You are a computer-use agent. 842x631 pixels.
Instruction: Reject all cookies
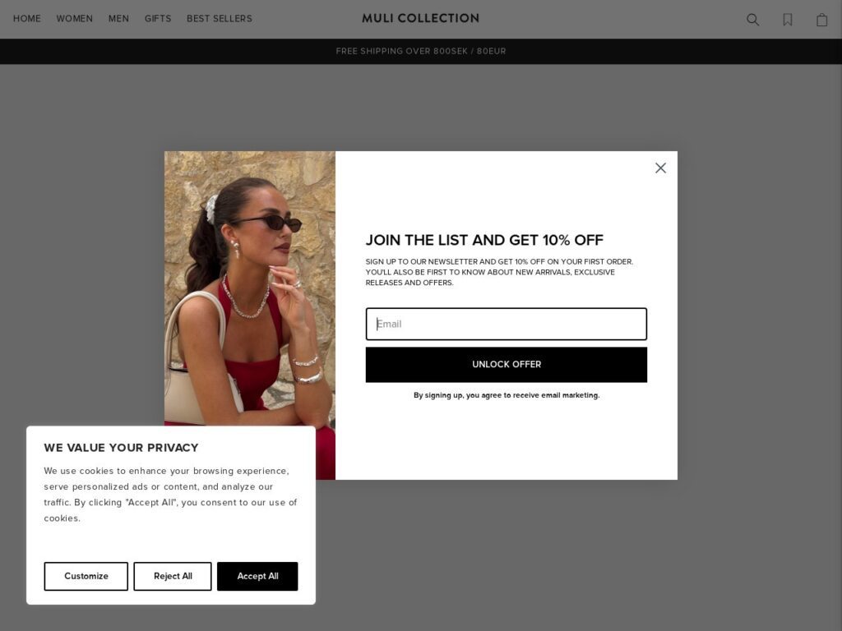173,576
